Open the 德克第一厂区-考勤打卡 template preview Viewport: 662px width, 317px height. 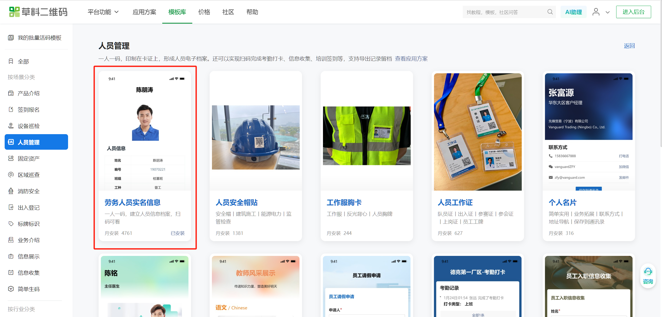(478, 286)
